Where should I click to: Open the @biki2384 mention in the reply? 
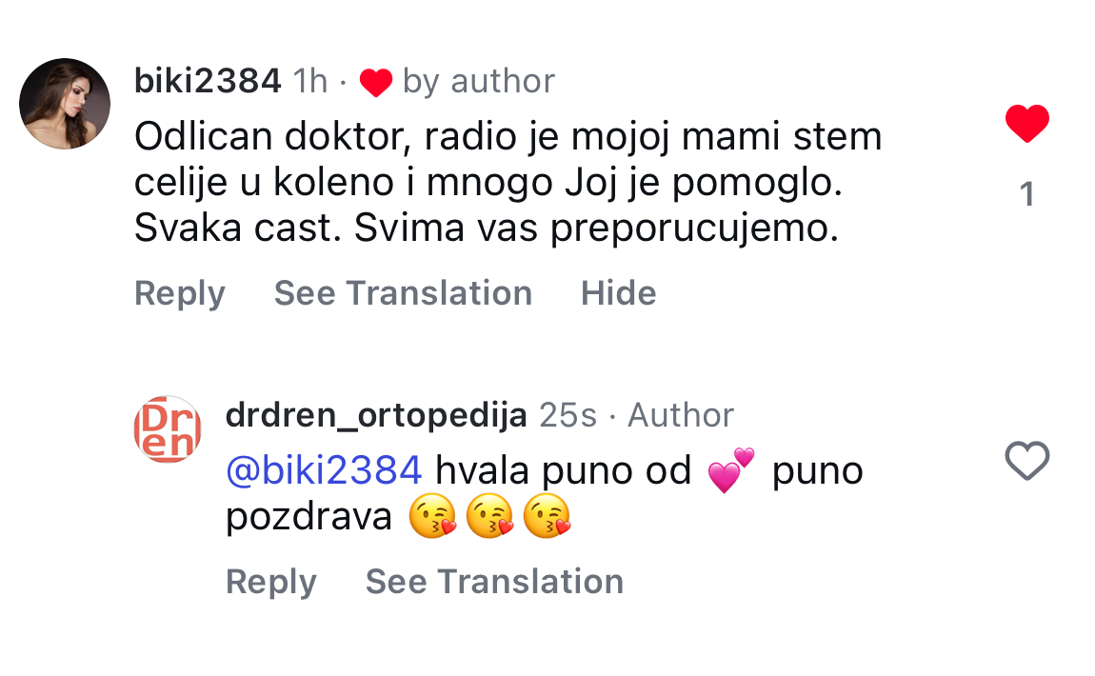point(324,470)
